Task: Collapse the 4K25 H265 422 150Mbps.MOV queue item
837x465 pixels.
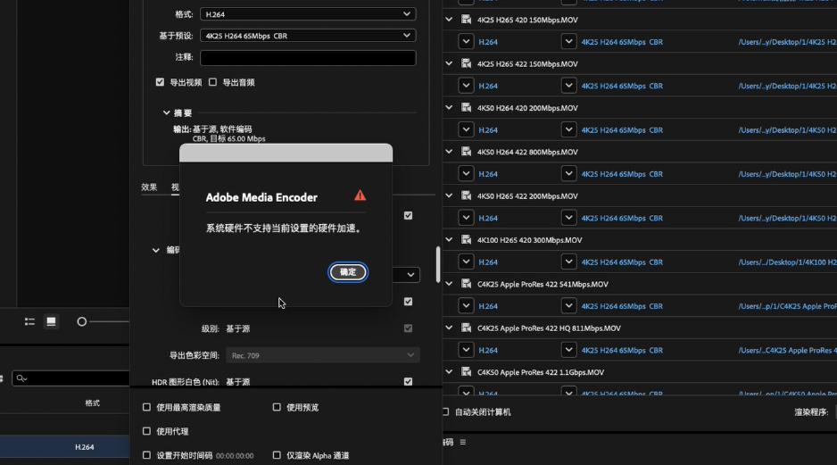Action: pos(450,63)
